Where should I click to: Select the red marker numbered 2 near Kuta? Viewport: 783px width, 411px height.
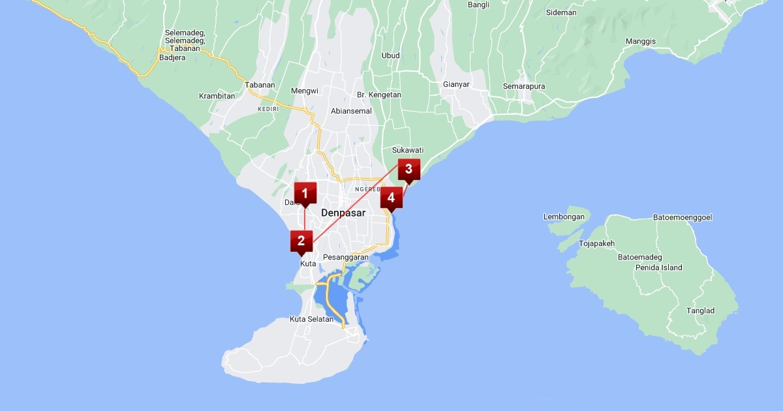pyautogui.click(x=301, y=241)
